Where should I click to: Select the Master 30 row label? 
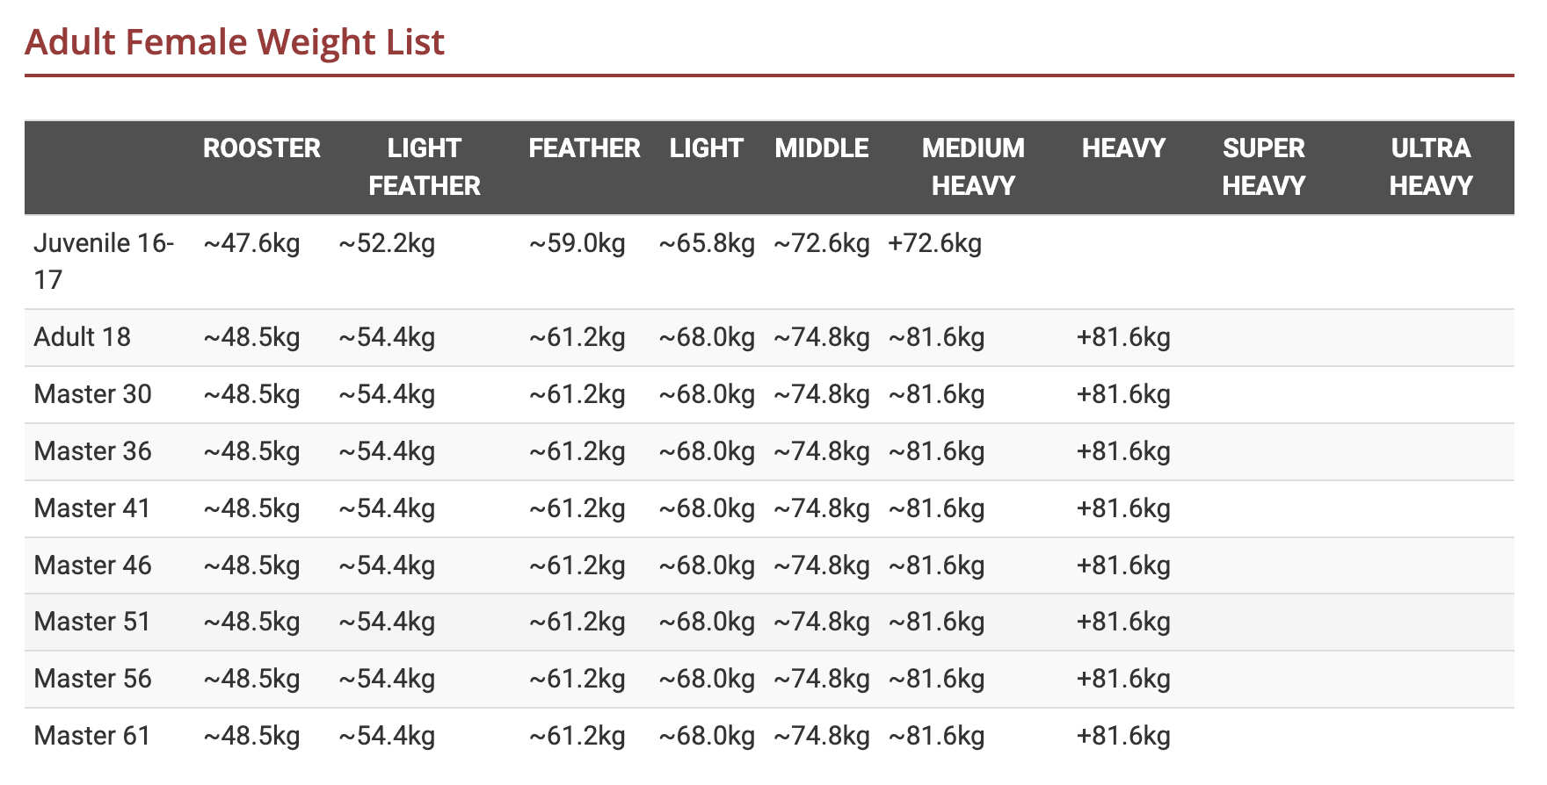92,394
